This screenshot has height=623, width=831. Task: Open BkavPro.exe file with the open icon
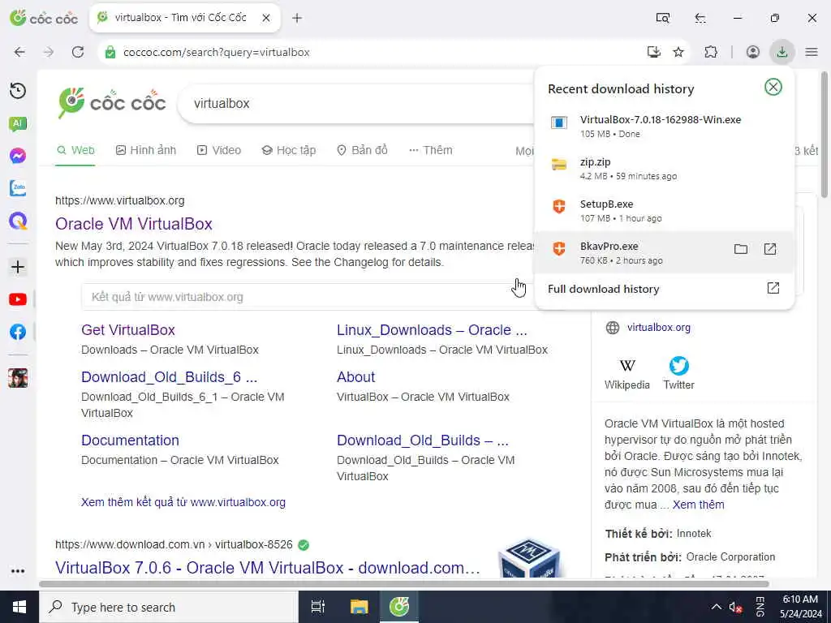(x=770, y=249)
